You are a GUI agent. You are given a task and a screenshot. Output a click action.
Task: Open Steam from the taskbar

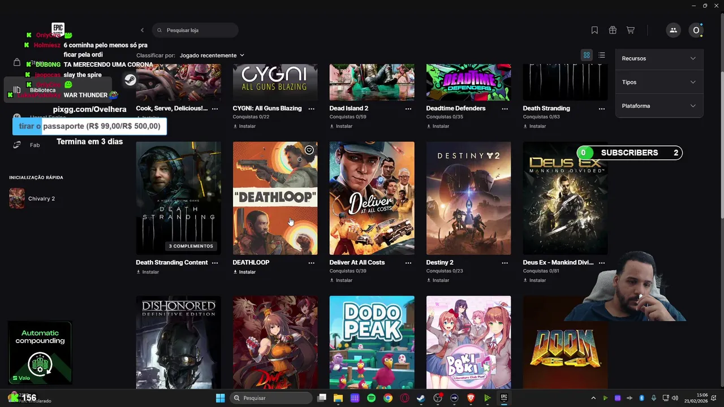click(x=421, y=398)
